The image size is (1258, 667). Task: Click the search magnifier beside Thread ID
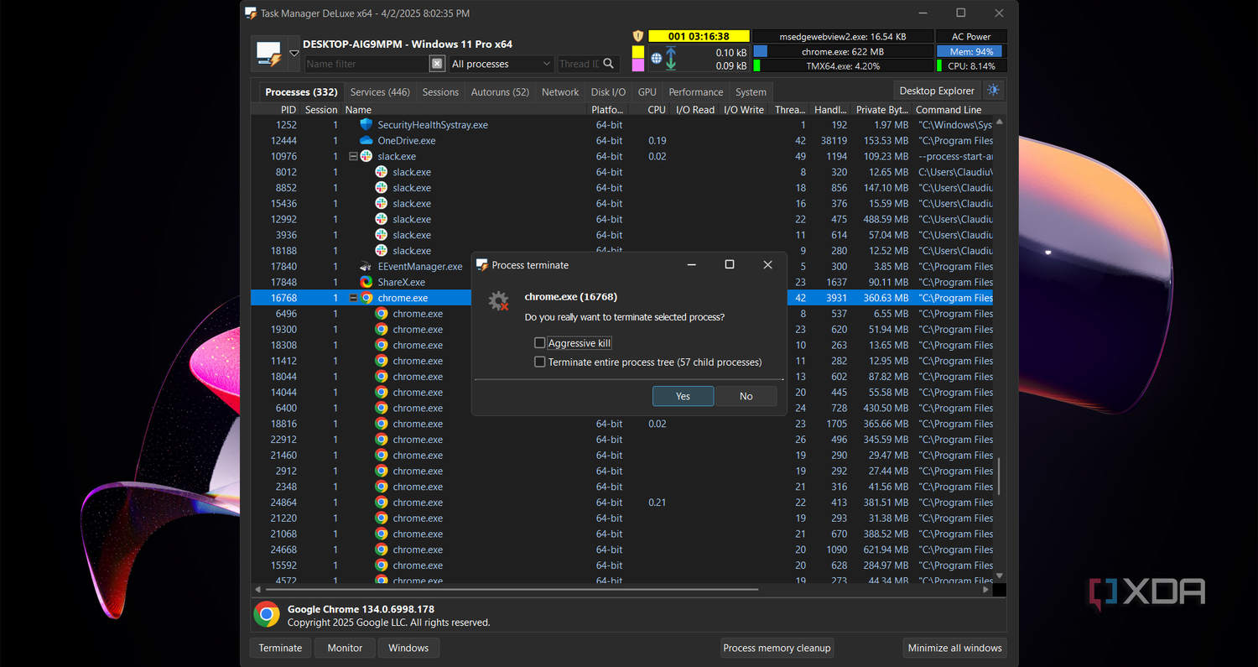click(x=610, y=64)
